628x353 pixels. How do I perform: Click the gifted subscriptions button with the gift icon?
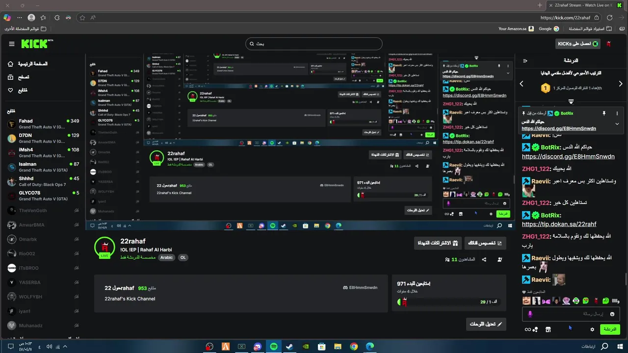[438, 243]
